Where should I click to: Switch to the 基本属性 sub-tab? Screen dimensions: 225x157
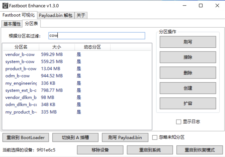pyautogui.click(x=12, y=24)
